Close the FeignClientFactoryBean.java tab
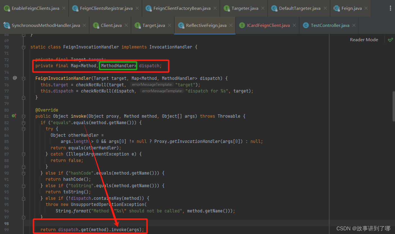This screenshot has height=234, width=395. 215,8
